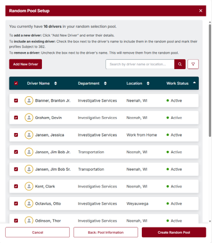This screenshot has height=243, width=212.
Task: Click Octavius, Otto profile avatar icon
Action: (x=29, y=204)
